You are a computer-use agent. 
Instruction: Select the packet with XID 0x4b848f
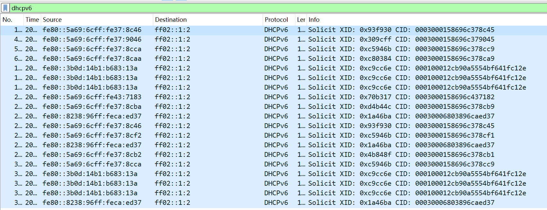pyautogui.click(x=375, y=155)
